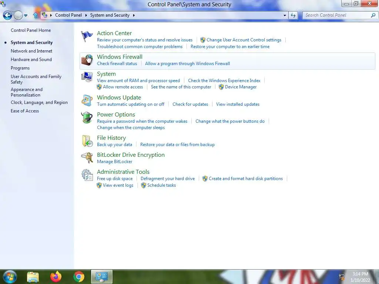Screen dimensions: 379x284
Task: Click See the name of this computer
Action: 181,87
